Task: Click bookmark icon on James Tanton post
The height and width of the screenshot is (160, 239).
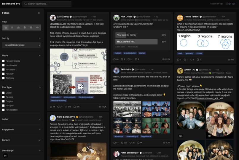Action: point(198,60)
